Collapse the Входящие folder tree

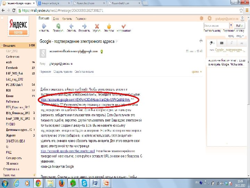pos(2,46)
